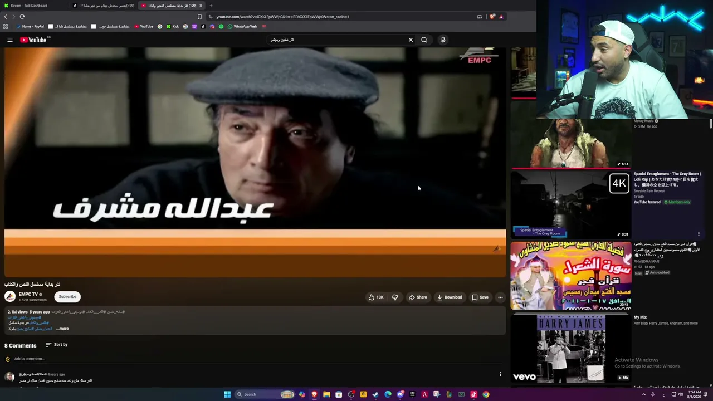Click the YouTube search magnifier button
713x401 pixels.
pyautogui.click(x=424, y=40)
